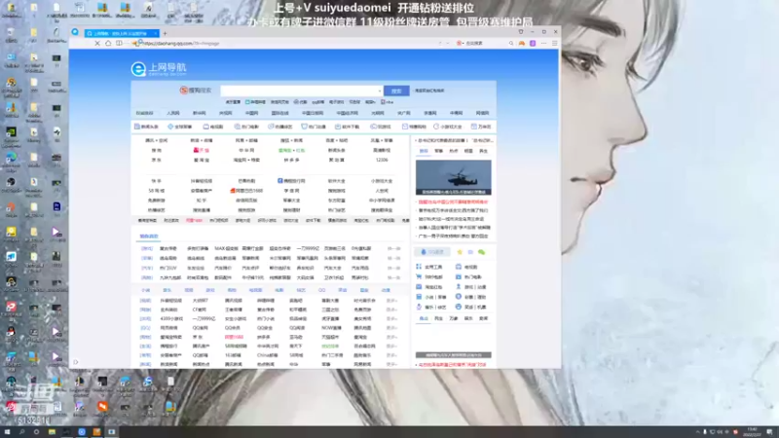This screenshot has width=779, height=438.
Task: Open File Explorer from the taskbar
Action: [x=52, y=432]
